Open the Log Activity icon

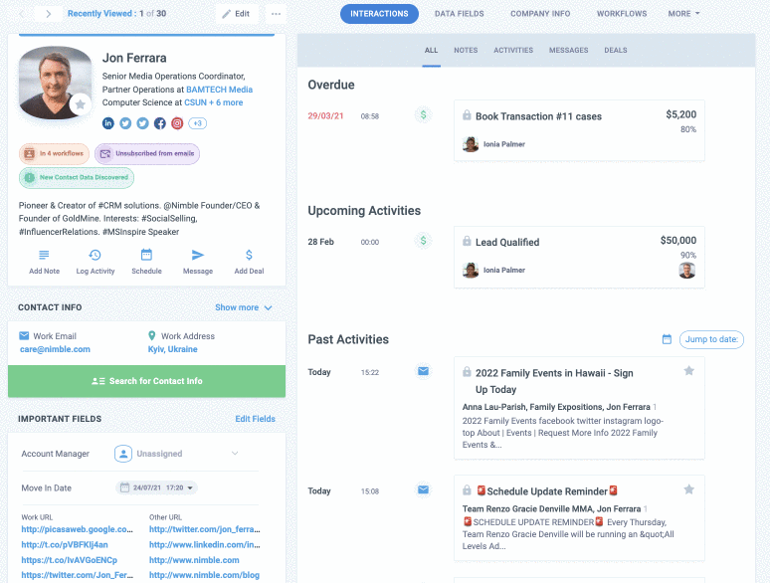tap(96, 256)
